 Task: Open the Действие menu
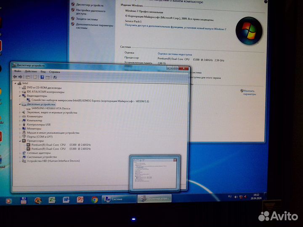pos(31,71)
